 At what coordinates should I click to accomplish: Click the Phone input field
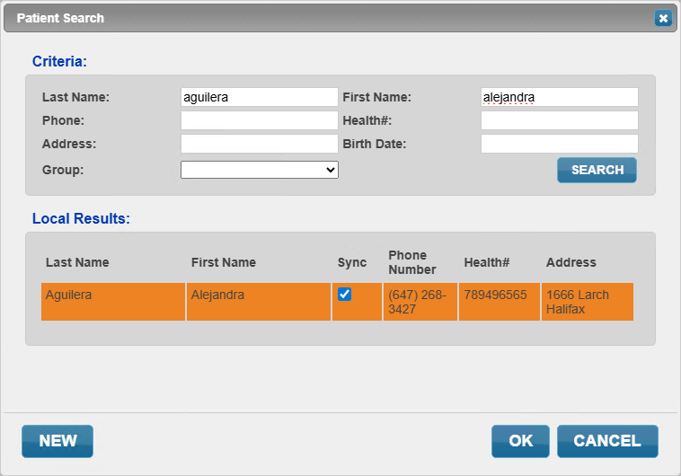pos(260,120)
